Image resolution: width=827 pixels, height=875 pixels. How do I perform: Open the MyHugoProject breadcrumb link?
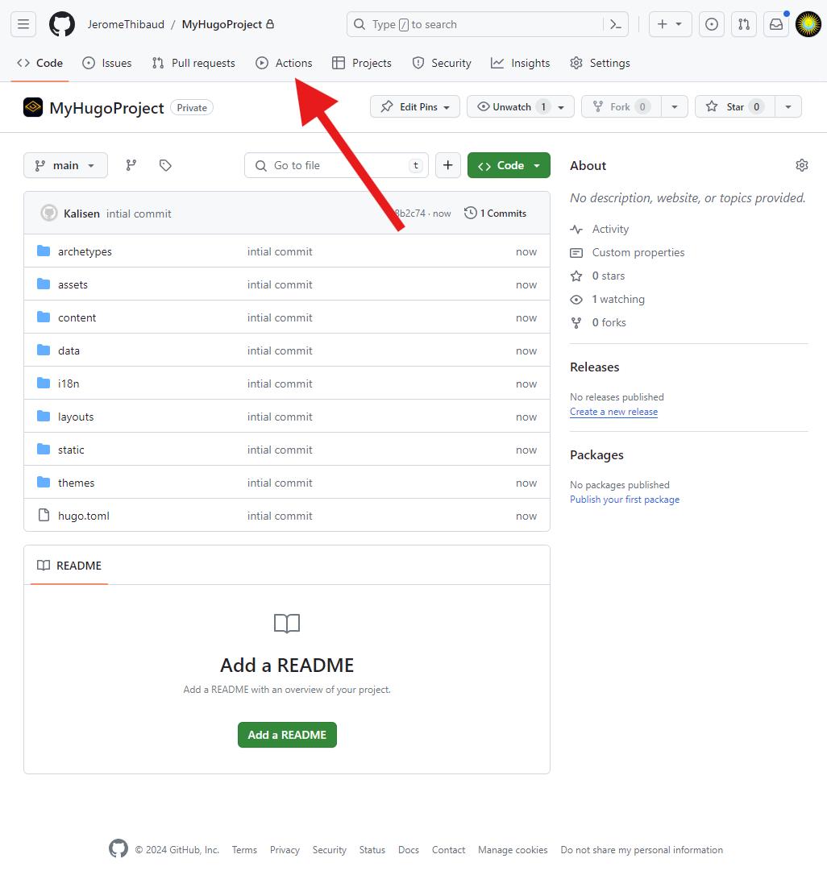tap(222, 24)
